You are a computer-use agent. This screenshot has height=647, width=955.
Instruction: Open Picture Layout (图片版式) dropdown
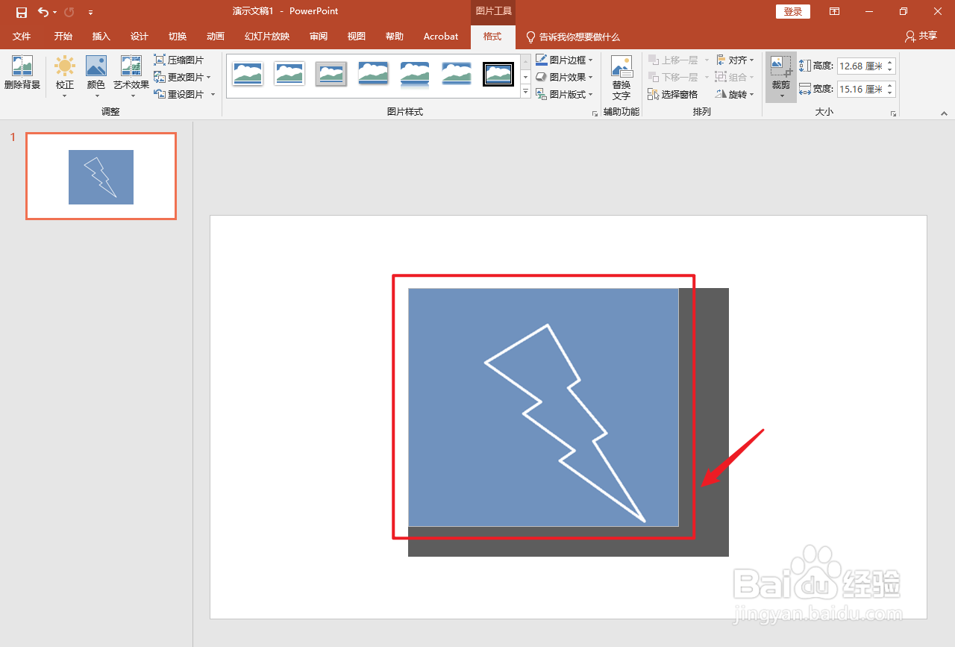pos(564,94)
